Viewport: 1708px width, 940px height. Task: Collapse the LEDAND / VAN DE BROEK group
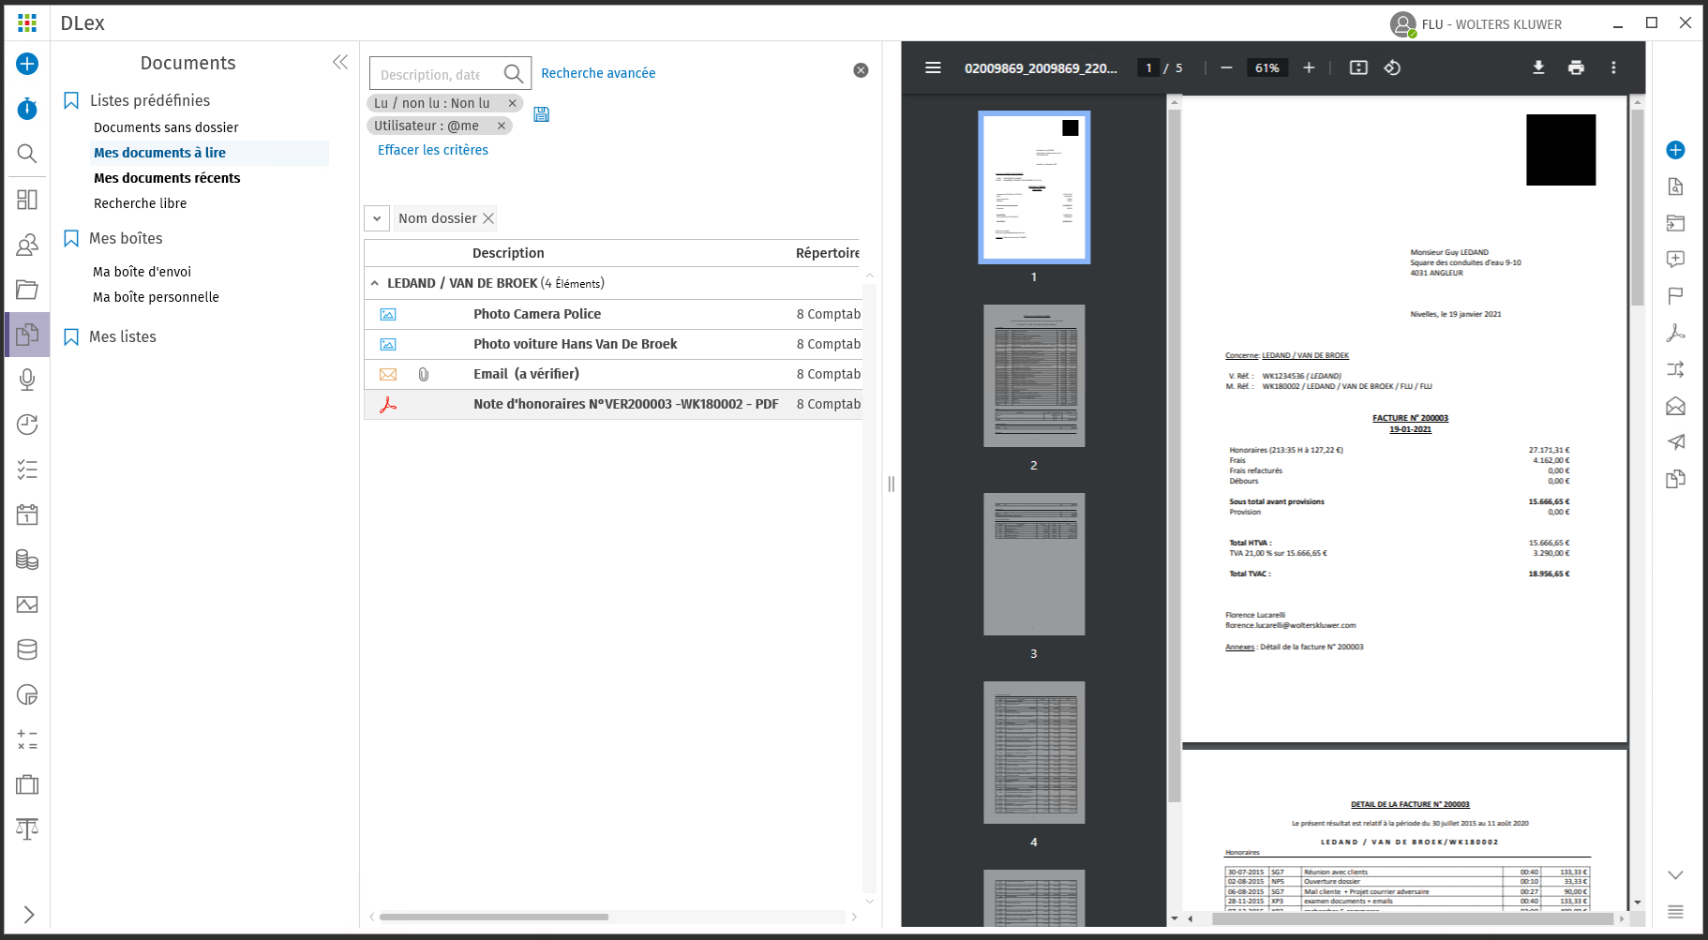pyautogui.click(x=375, y=283)
